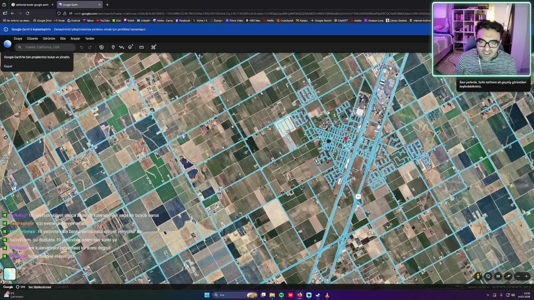
Task: Select the Google Earth browser tab
Action: tap(79, 5)
